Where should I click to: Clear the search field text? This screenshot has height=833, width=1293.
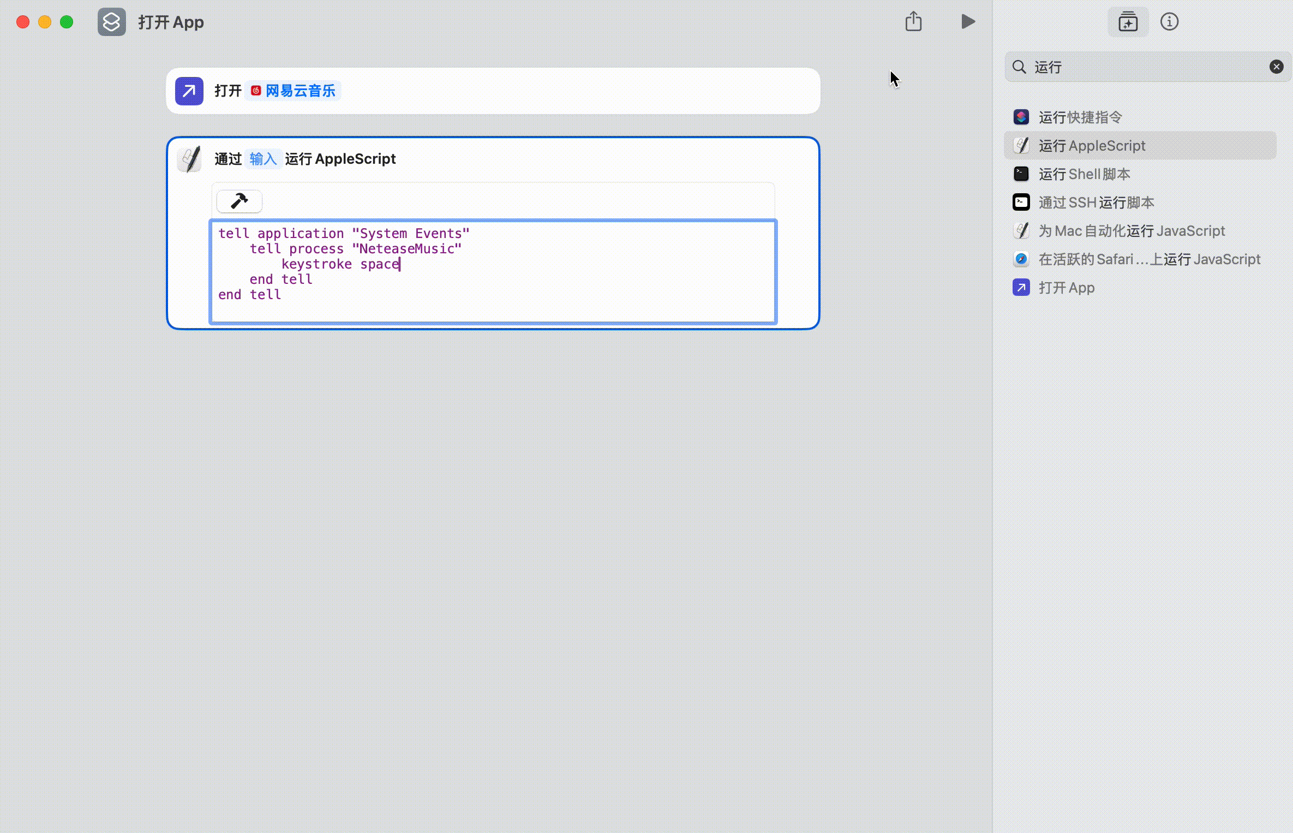pos(1276,67)
